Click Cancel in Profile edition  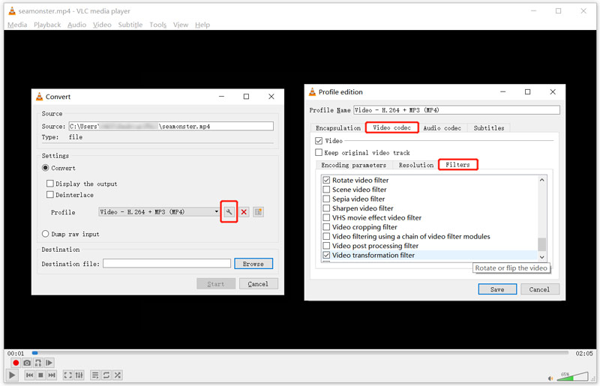tap(539, 289)
